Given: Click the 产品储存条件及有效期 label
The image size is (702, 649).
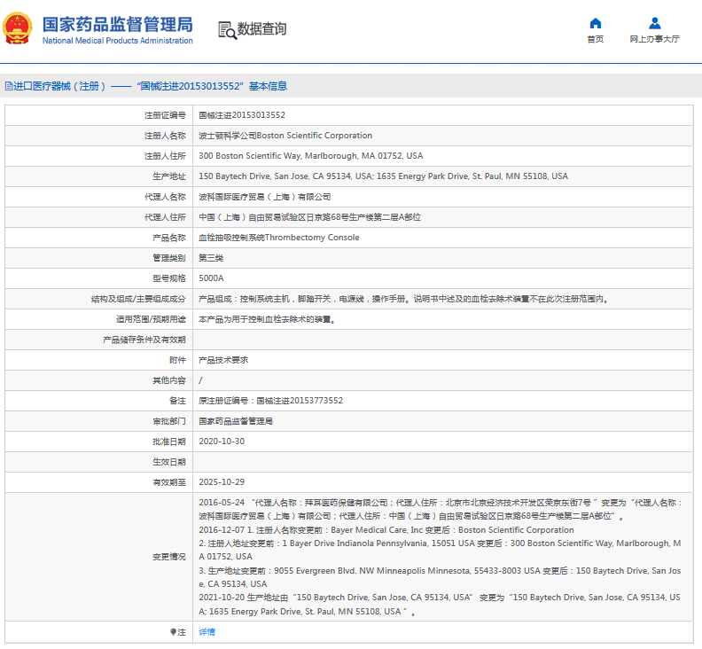Looking at the screenshot, I should coord(144,340).
